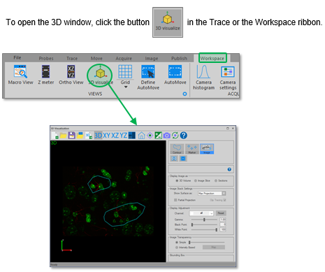Switch to the Trace ribbon tab

click(x=72, y=58)
